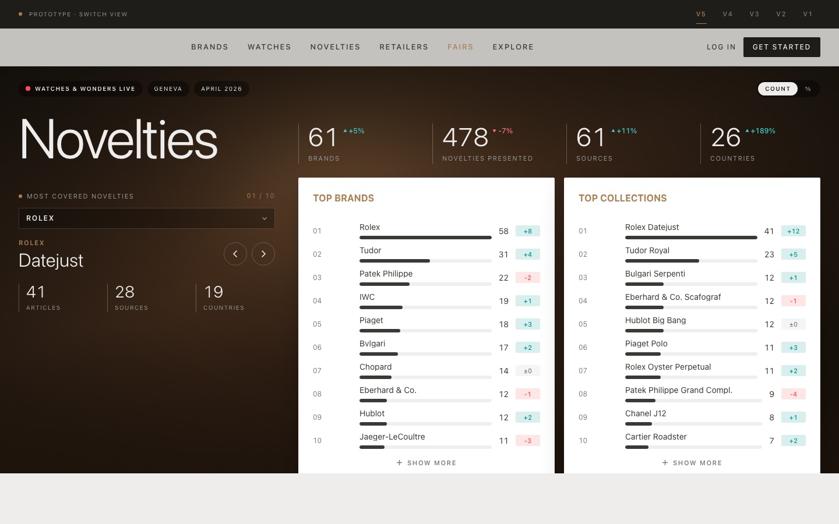The width and height of the screenshot is (839, 524).
Task: Switch to Count view
Action: click(778, 88)
